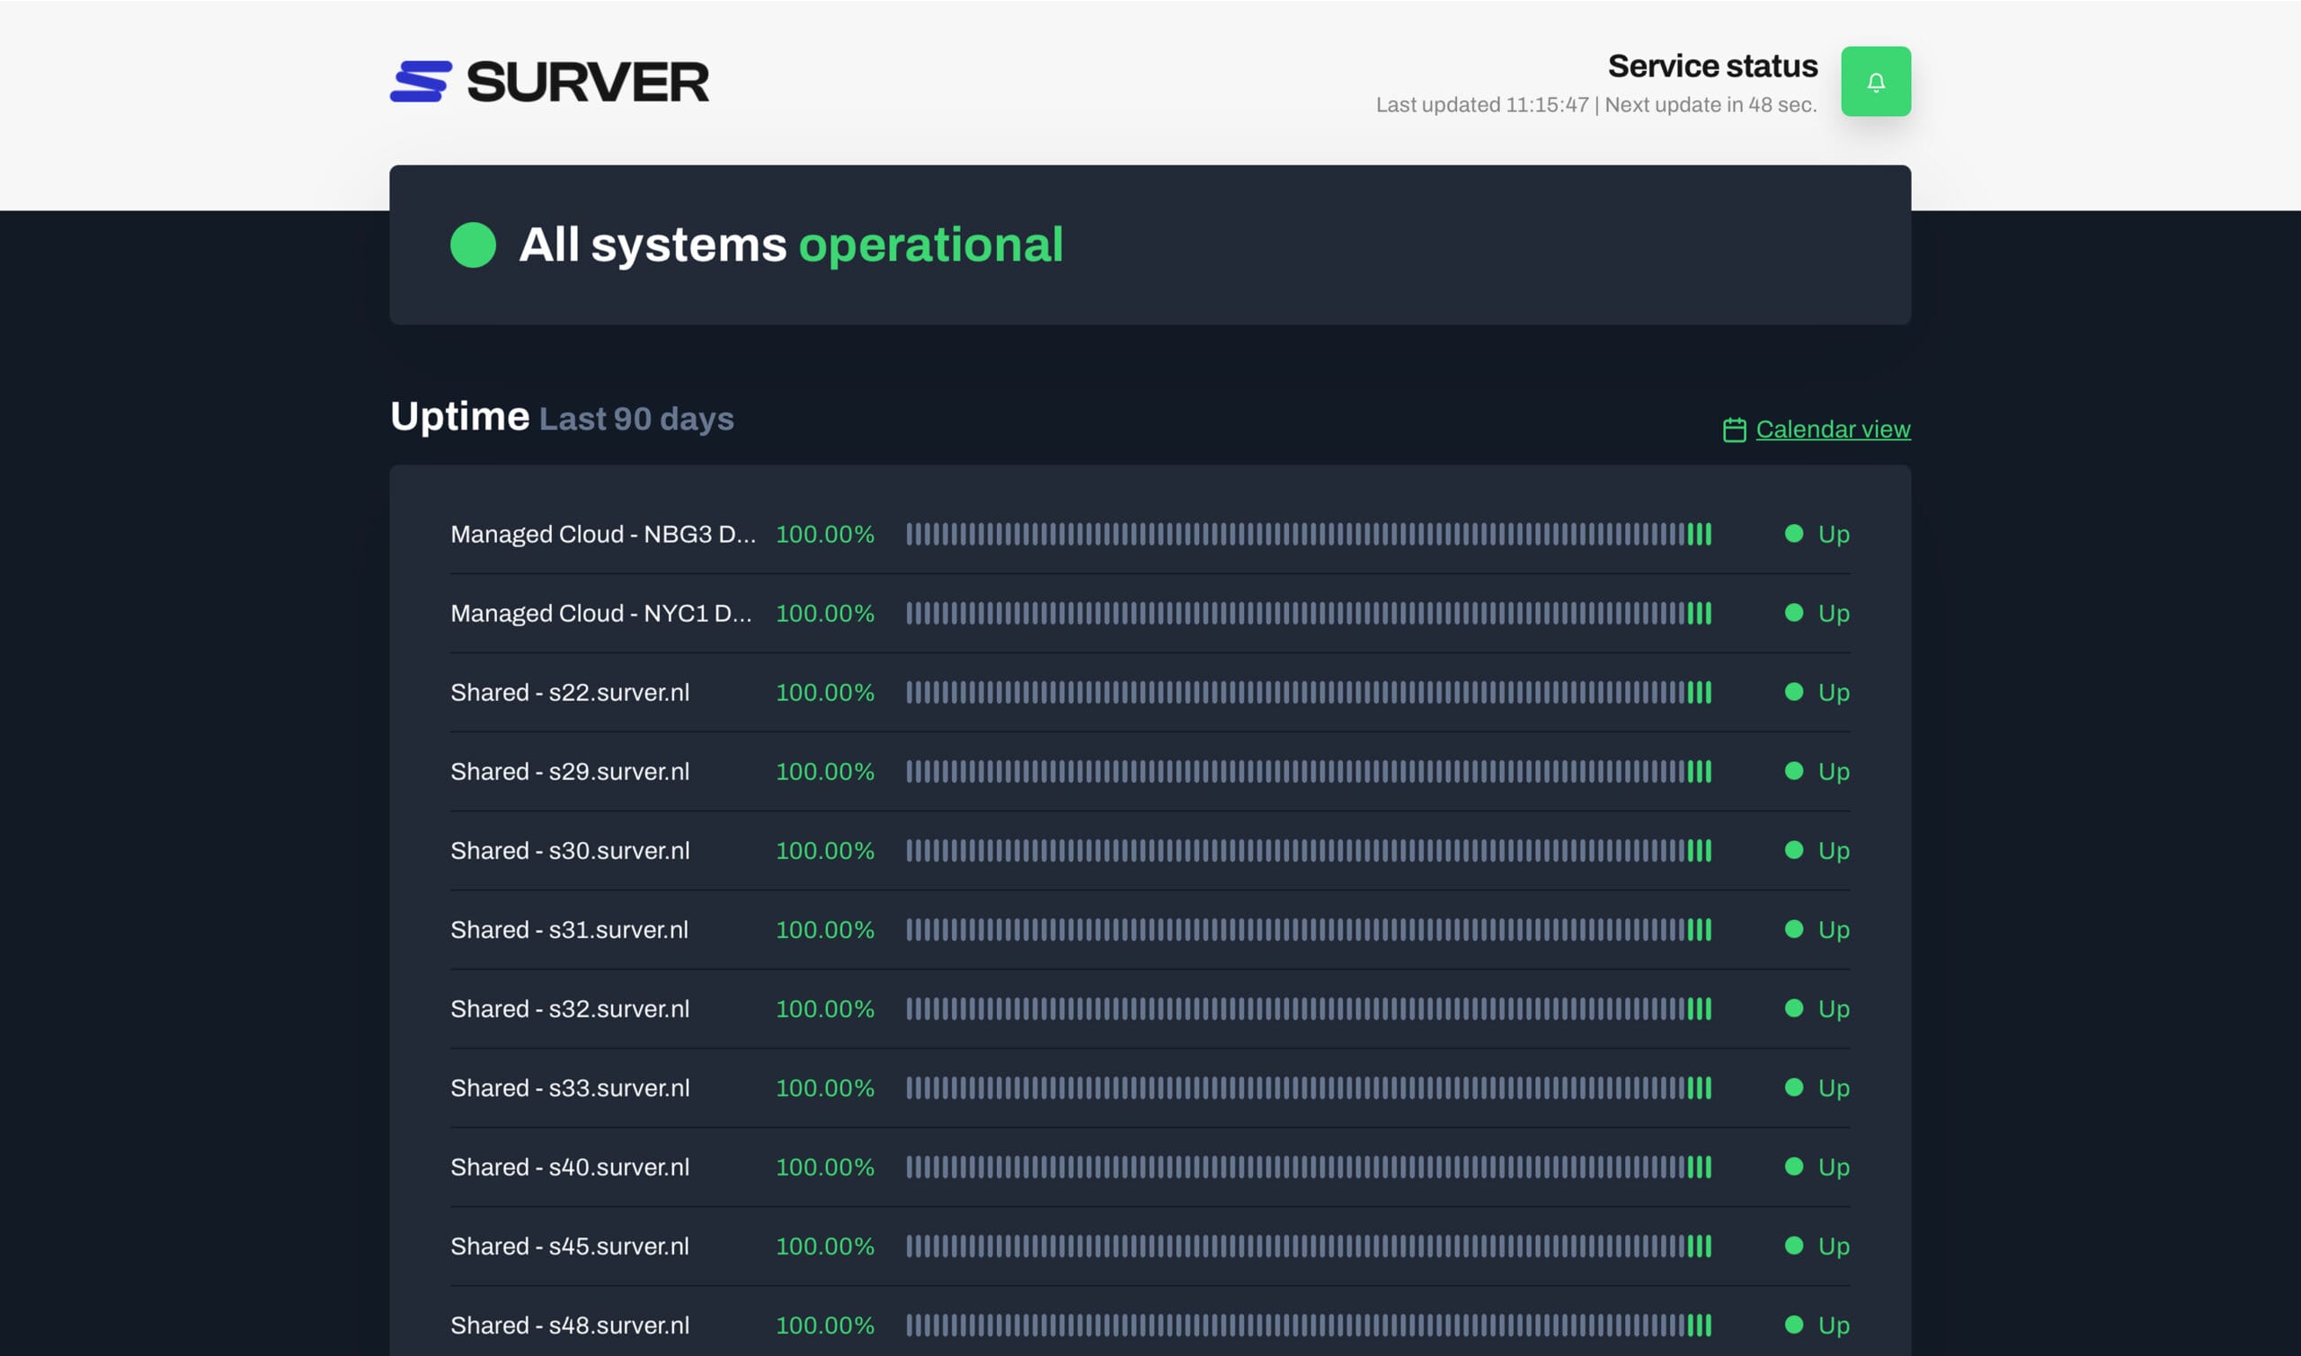Open the Shared - s40.surver.nl monitor
Screen dimensions: 2301x1356
[x=569, y=1167]
